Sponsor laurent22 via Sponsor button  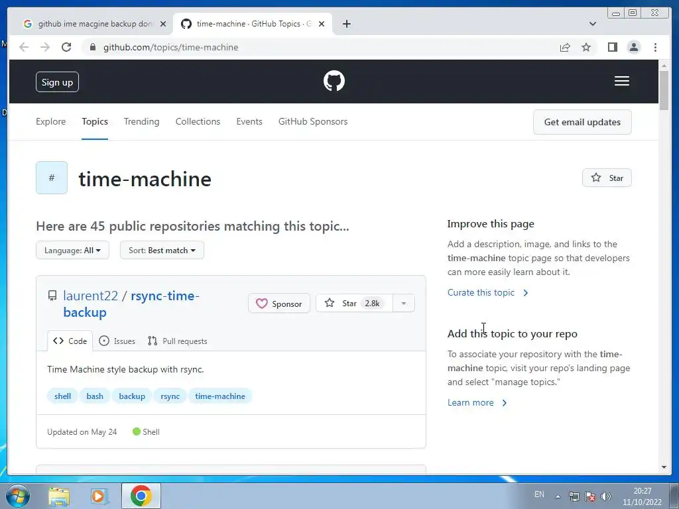point(279,304)
